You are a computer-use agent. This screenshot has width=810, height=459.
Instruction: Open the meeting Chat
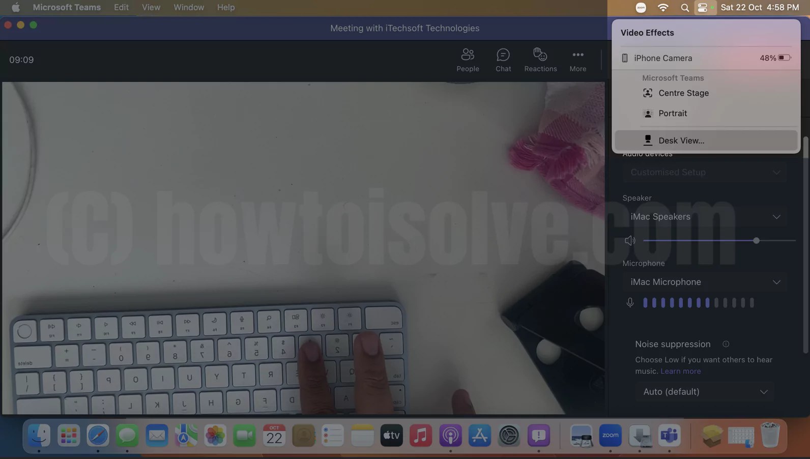[x=503, y=60]
